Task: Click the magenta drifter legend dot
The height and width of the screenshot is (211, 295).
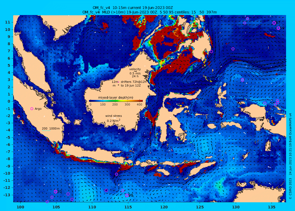Action: 119,82
